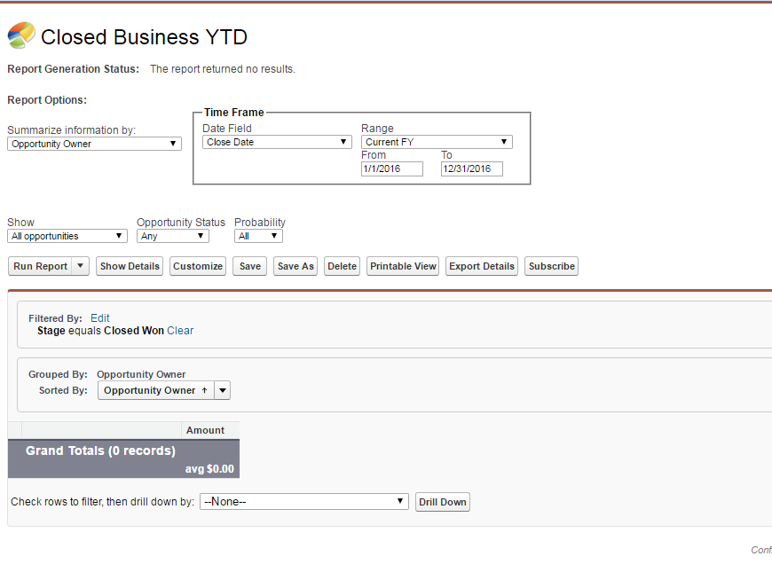Open the Run Report dropdown arrow
This screenshot has width=772, height=564.
81,266
